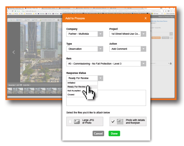Open the MV Dev bookmark
This screenshot has width=184, height=146.
pos(48,14)
